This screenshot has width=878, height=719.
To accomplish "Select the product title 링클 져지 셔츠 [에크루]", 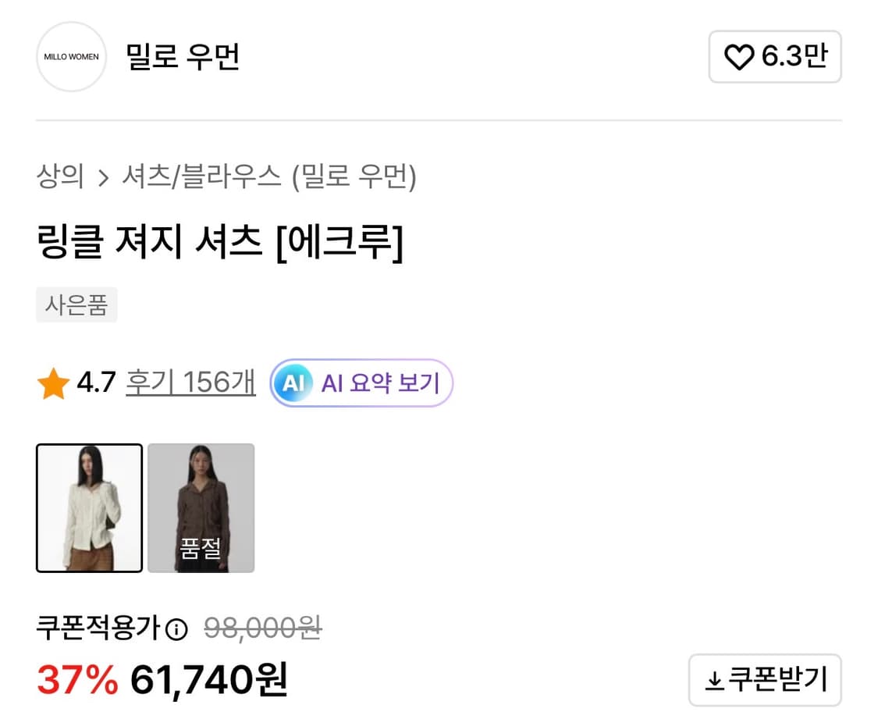I will (222, 242).
